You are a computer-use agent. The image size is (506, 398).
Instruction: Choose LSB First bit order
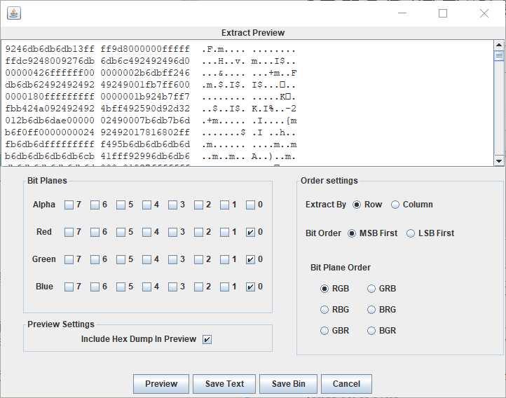click(x=411, y=233)
